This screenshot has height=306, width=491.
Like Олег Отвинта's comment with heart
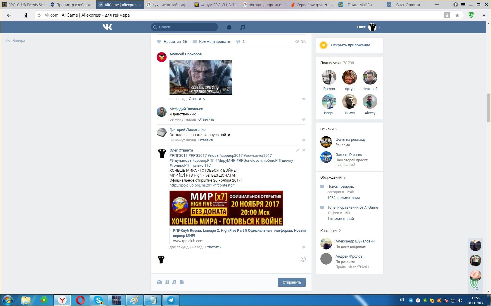304,247
